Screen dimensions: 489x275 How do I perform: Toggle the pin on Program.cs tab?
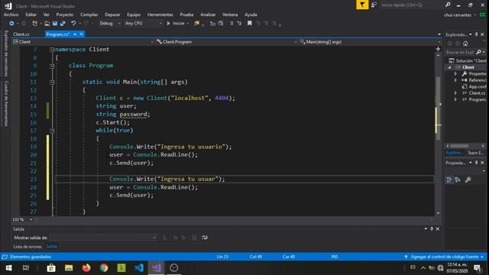[75, 34]
